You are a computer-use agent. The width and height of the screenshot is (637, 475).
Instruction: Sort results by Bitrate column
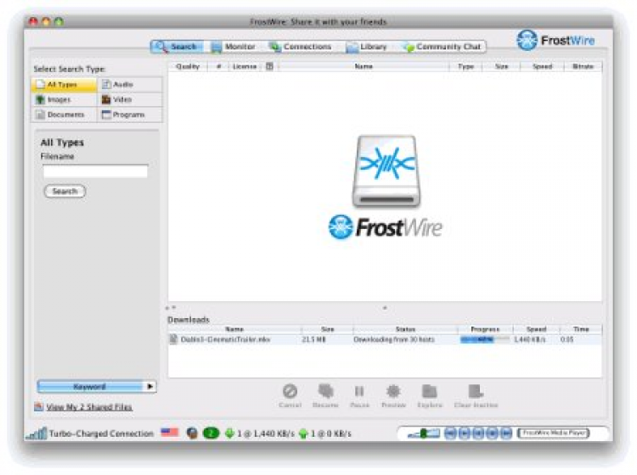(583, 66)
